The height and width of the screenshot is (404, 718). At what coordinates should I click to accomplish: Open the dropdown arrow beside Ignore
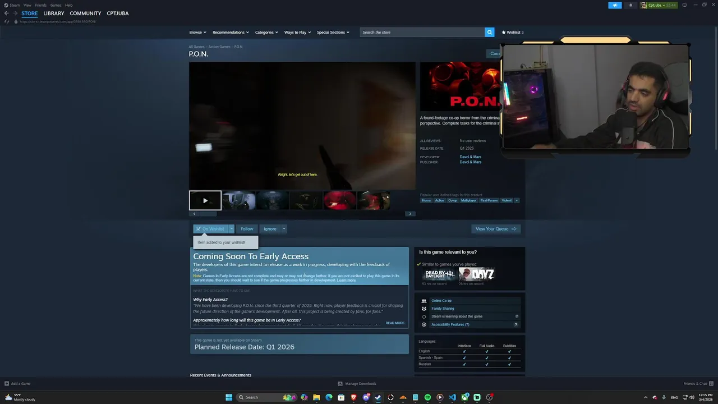[284, 229]
